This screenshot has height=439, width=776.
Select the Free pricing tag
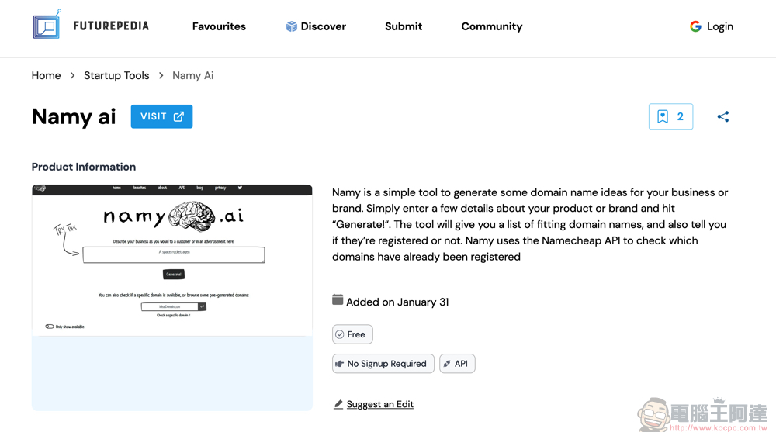tap(352, 334)
